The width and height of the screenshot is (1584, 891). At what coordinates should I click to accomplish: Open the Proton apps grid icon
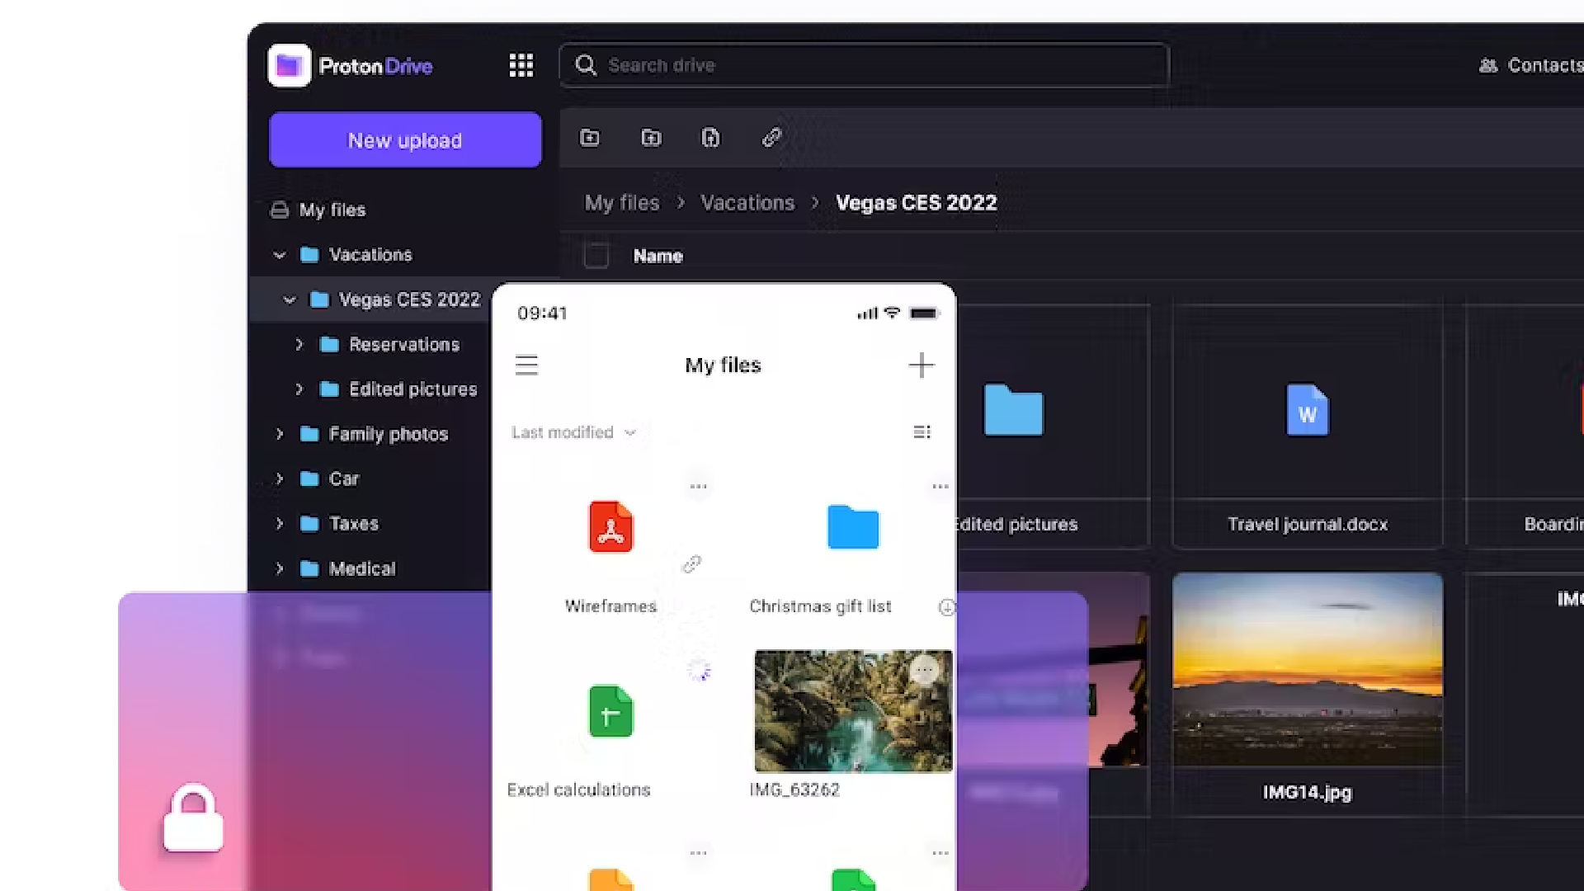(521, 65)
